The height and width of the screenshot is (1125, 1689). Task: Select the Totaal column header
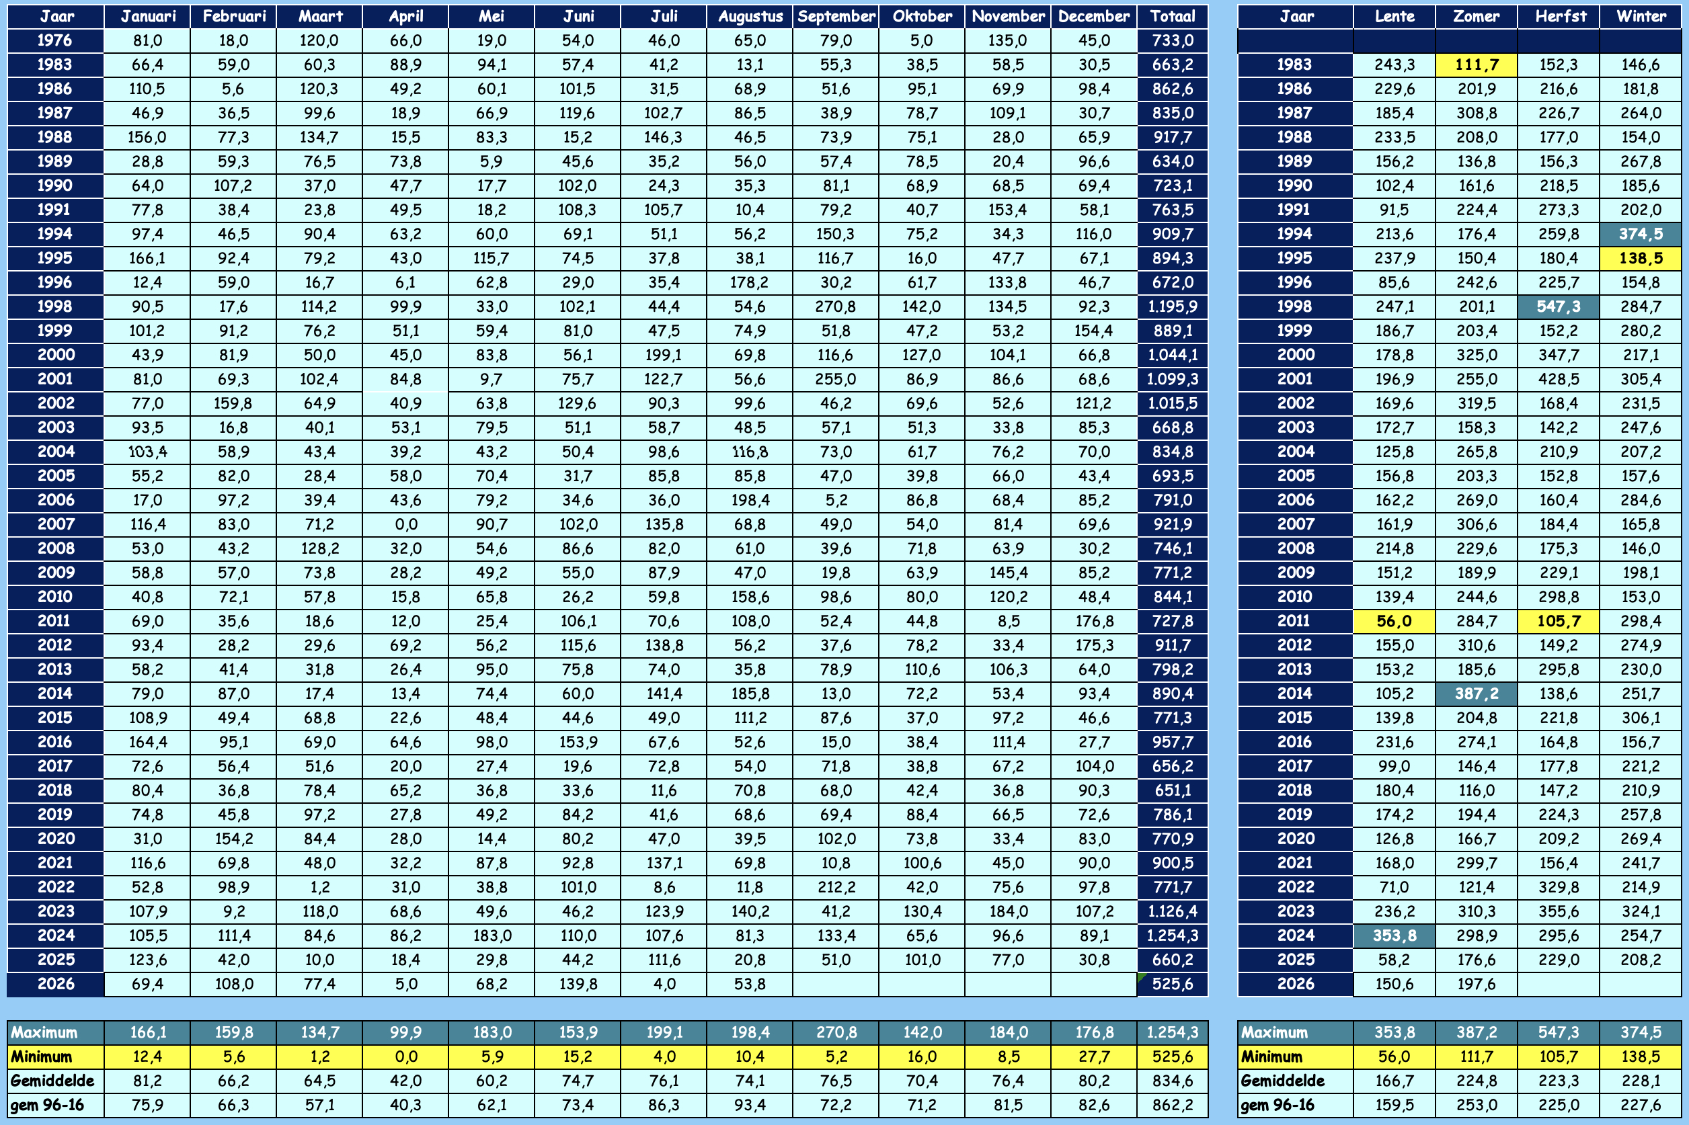click(1172, 15)
